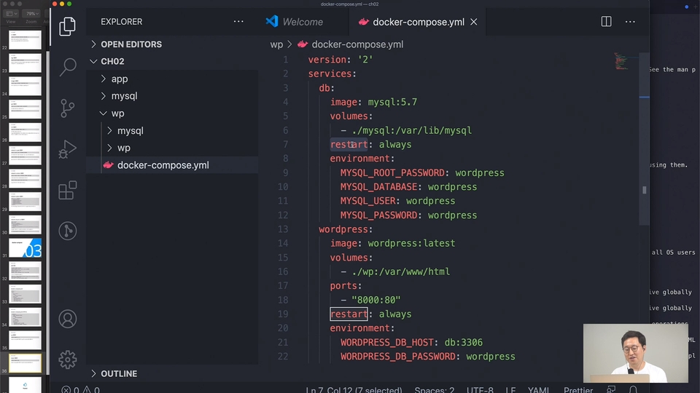The height and width of the screenshot is (393, 700).
Task: Select slide 36 thumbnail in Keynote sidebar
Action: click(25, 363)
